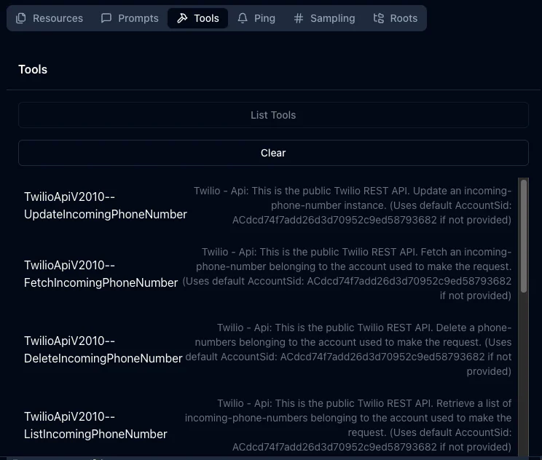Image resolution: width=542 pixels, height=460 pixels.
Task: Open the Ping tab
Action: click(256, 18)
